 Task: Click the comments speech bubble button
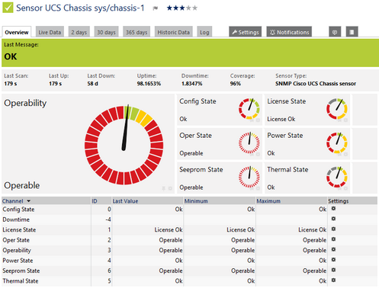tap(335, 32)
